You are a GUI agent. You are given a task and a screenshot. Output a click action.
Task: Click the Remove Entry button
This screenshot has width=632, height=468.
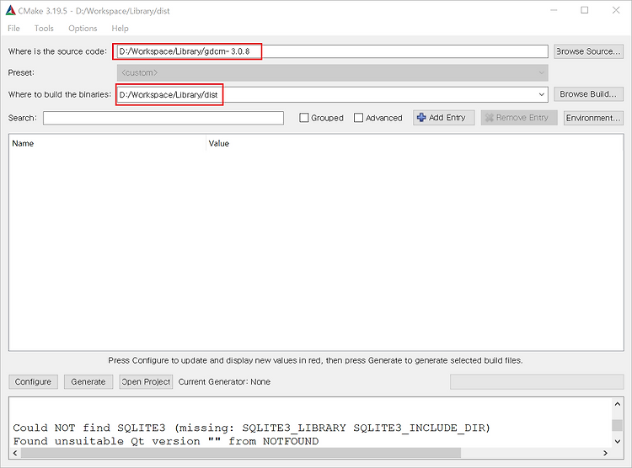pyautogui.click(x=519, y=118)
